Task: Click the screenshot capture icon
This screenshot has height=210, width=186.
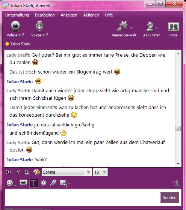Action: (x=64, y=183)
